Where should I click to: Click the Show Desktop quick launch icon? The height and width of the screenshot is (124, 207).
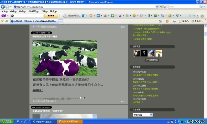18,122
